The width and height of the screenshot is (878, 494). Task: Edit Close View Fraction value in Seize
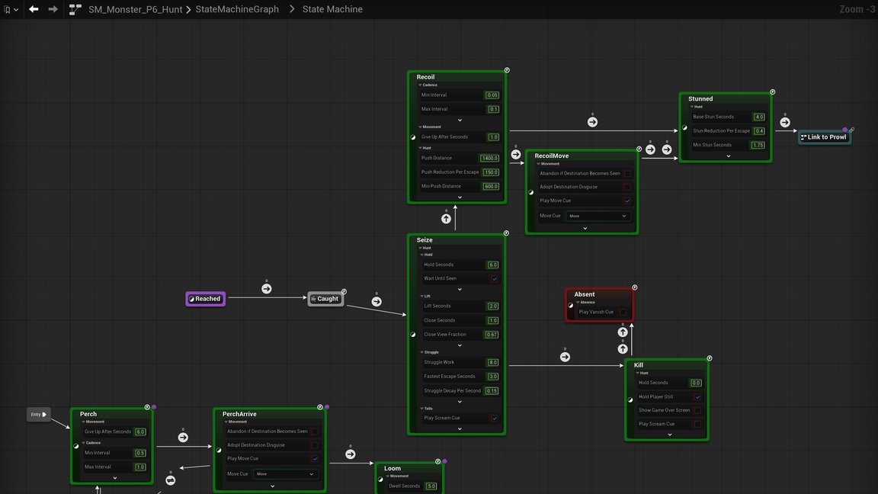point(492,335)
